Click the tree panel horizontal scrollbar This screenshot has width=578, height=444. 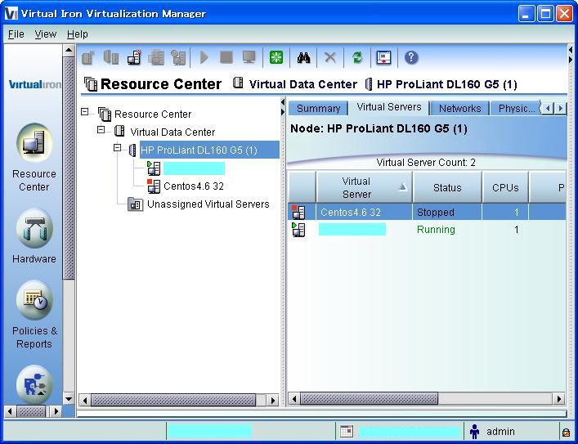click(x=173, y=400)
